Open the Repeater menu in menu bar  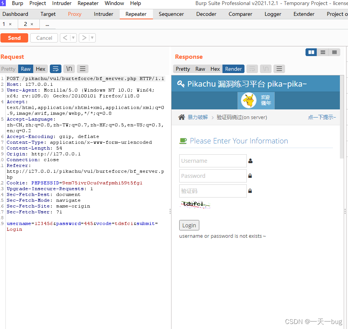click(x=88, y=3)
